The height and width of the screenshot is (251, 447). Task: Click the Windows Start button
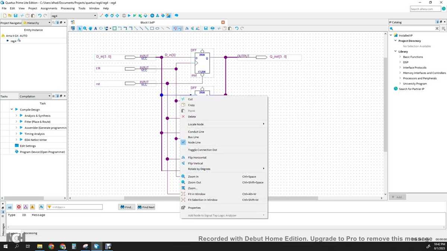pyautogui.click(x=6, y=246)
